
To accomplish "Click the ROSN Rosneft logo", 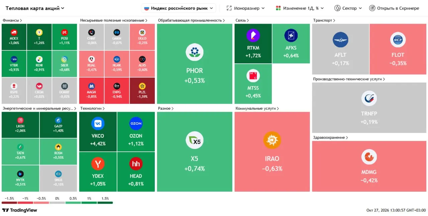I will click(59, 147).
